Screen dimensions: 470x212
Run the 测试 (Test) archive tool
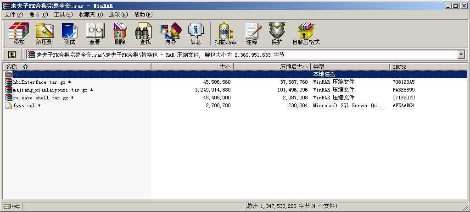[x=69, y=33]
